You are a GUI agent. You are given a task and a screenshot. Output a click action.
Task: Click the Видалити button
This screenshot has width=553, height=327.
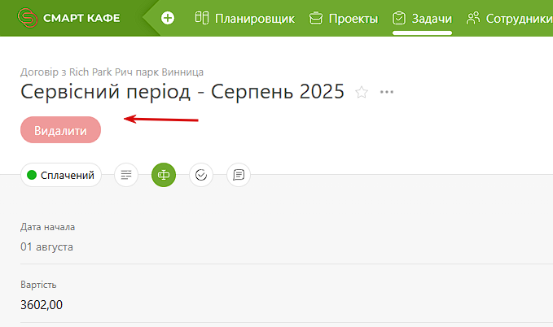[x=60, y=130]
